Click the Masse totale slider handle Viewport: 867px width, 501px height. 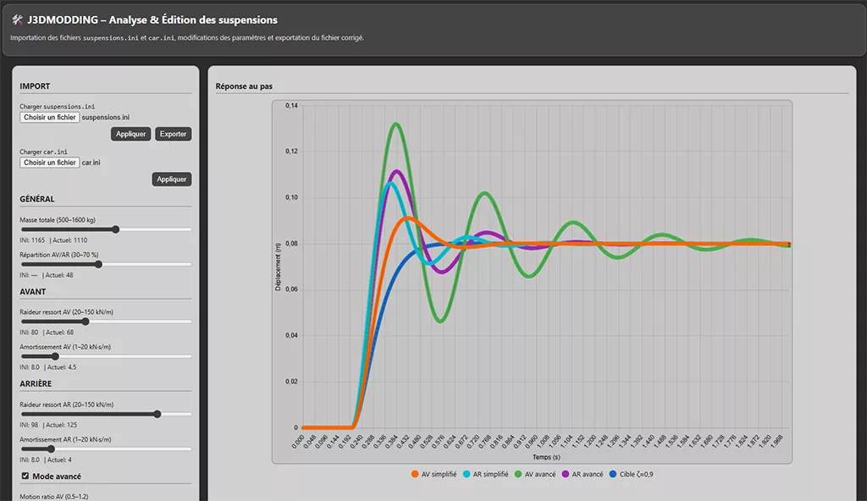tap(116, 229)
